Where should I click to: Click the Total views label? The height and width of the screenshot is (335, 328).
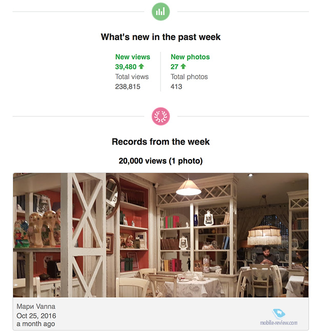click(132, 77)
